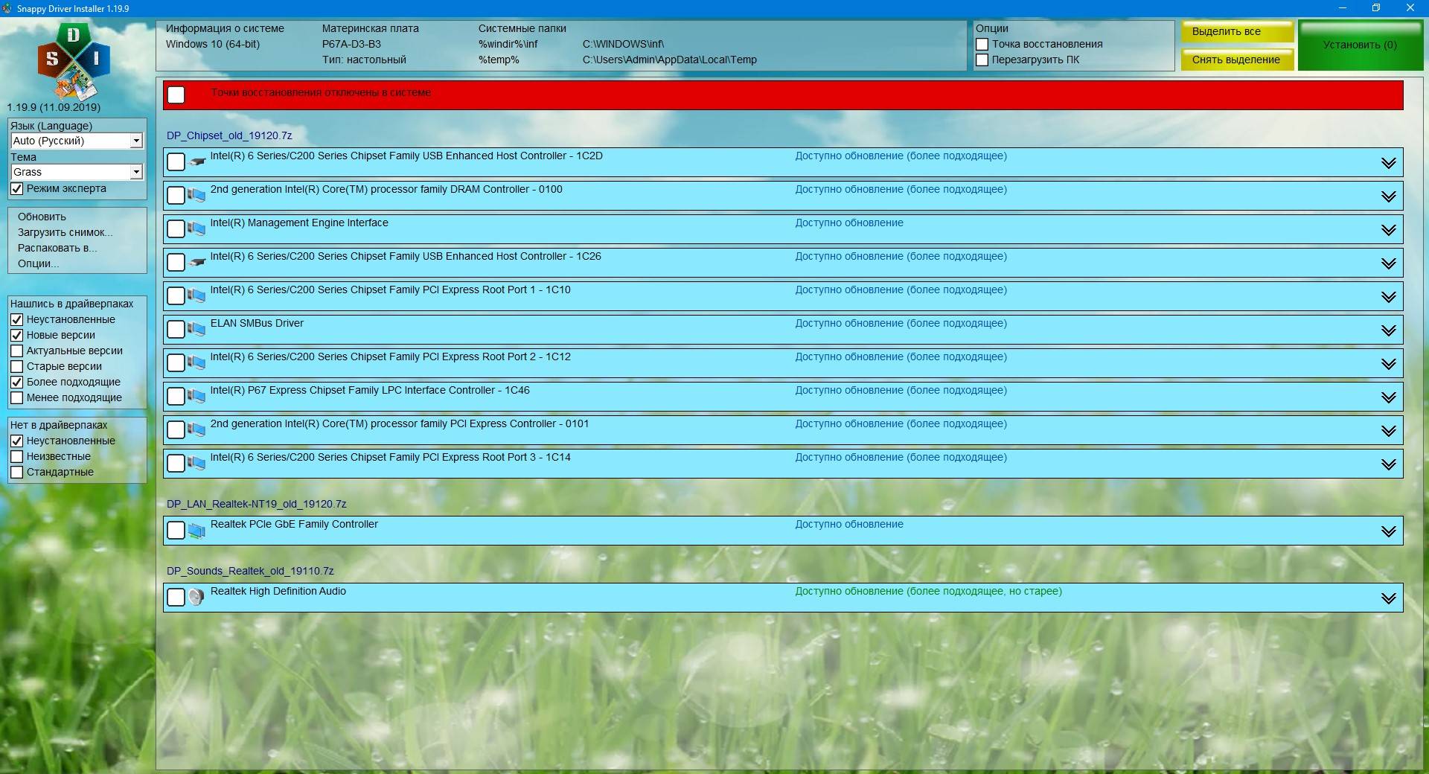The width and height of the screenshot is (1429, 774).
Task: Tick checkbox for Realtek High Definition Audio
Action: [176, 597]
